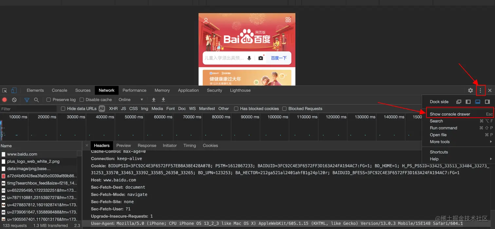Viewport: 495px width, 229px height.
Task: Toggle the device toolbar icon
Action: 14,90
